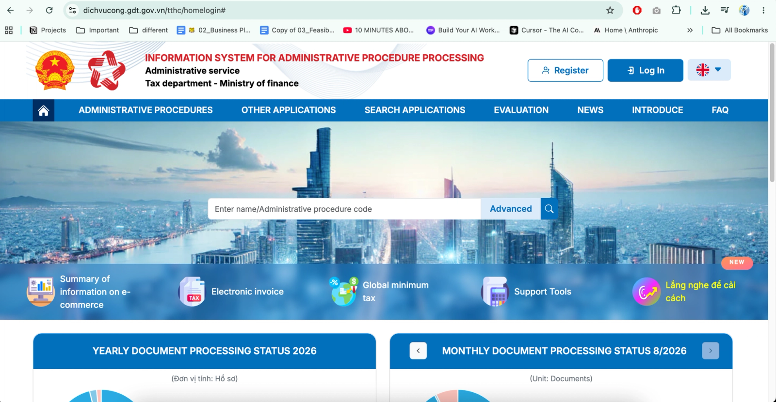Image resolution: width=776 pixels, height=402 pixels.
Task: Open 02_Business Pl... bookmark
Action: (214, 30)
